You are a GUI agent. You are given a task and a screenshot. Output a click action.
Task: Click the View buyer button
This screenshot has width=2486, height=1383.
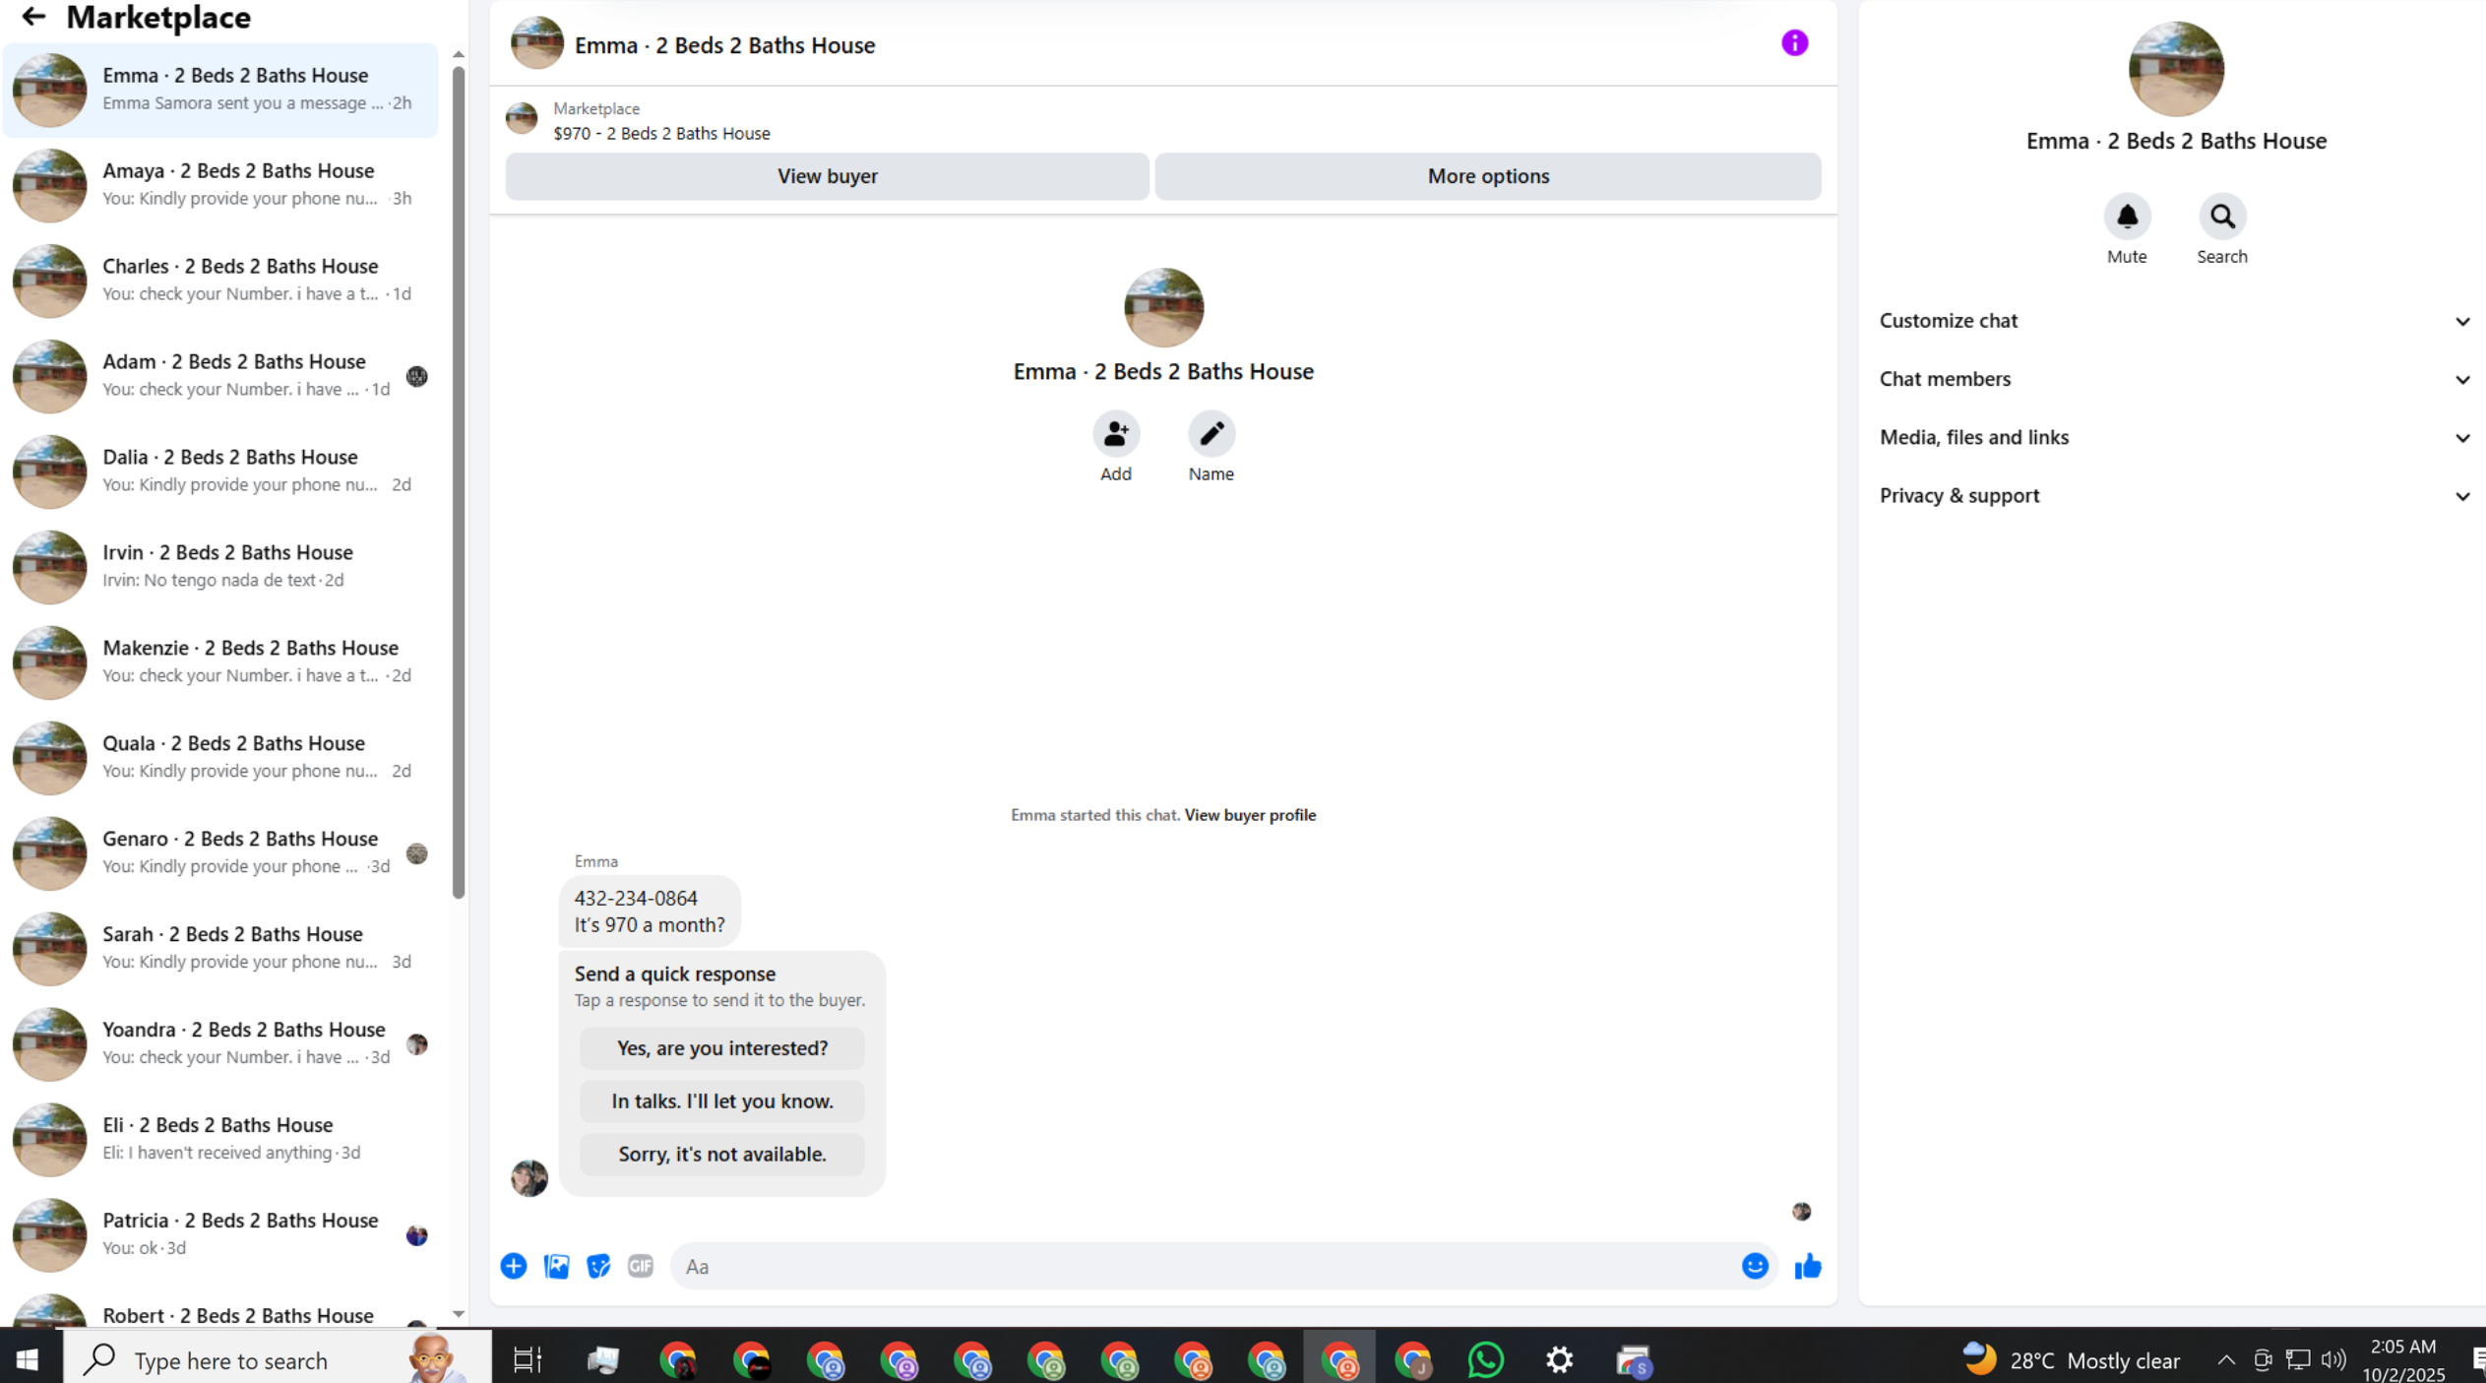pyautogui.click(x=827, y=176)
